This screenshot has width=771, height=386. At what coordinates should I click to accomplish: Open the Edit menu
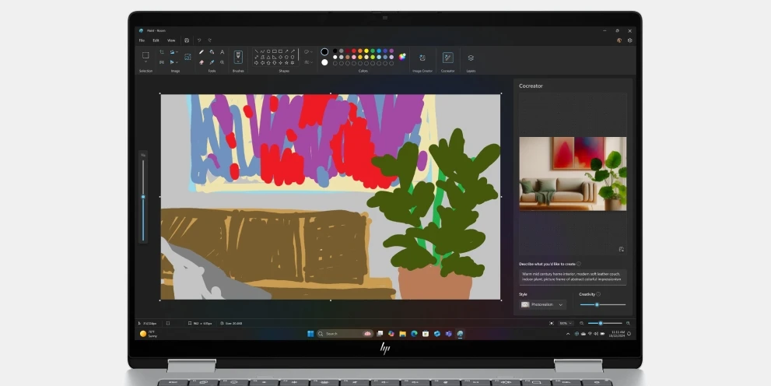(x=156, y=40)
